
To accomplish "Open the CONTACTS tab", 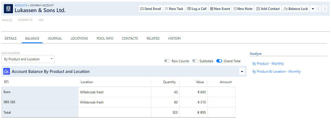I will (130, 39).
